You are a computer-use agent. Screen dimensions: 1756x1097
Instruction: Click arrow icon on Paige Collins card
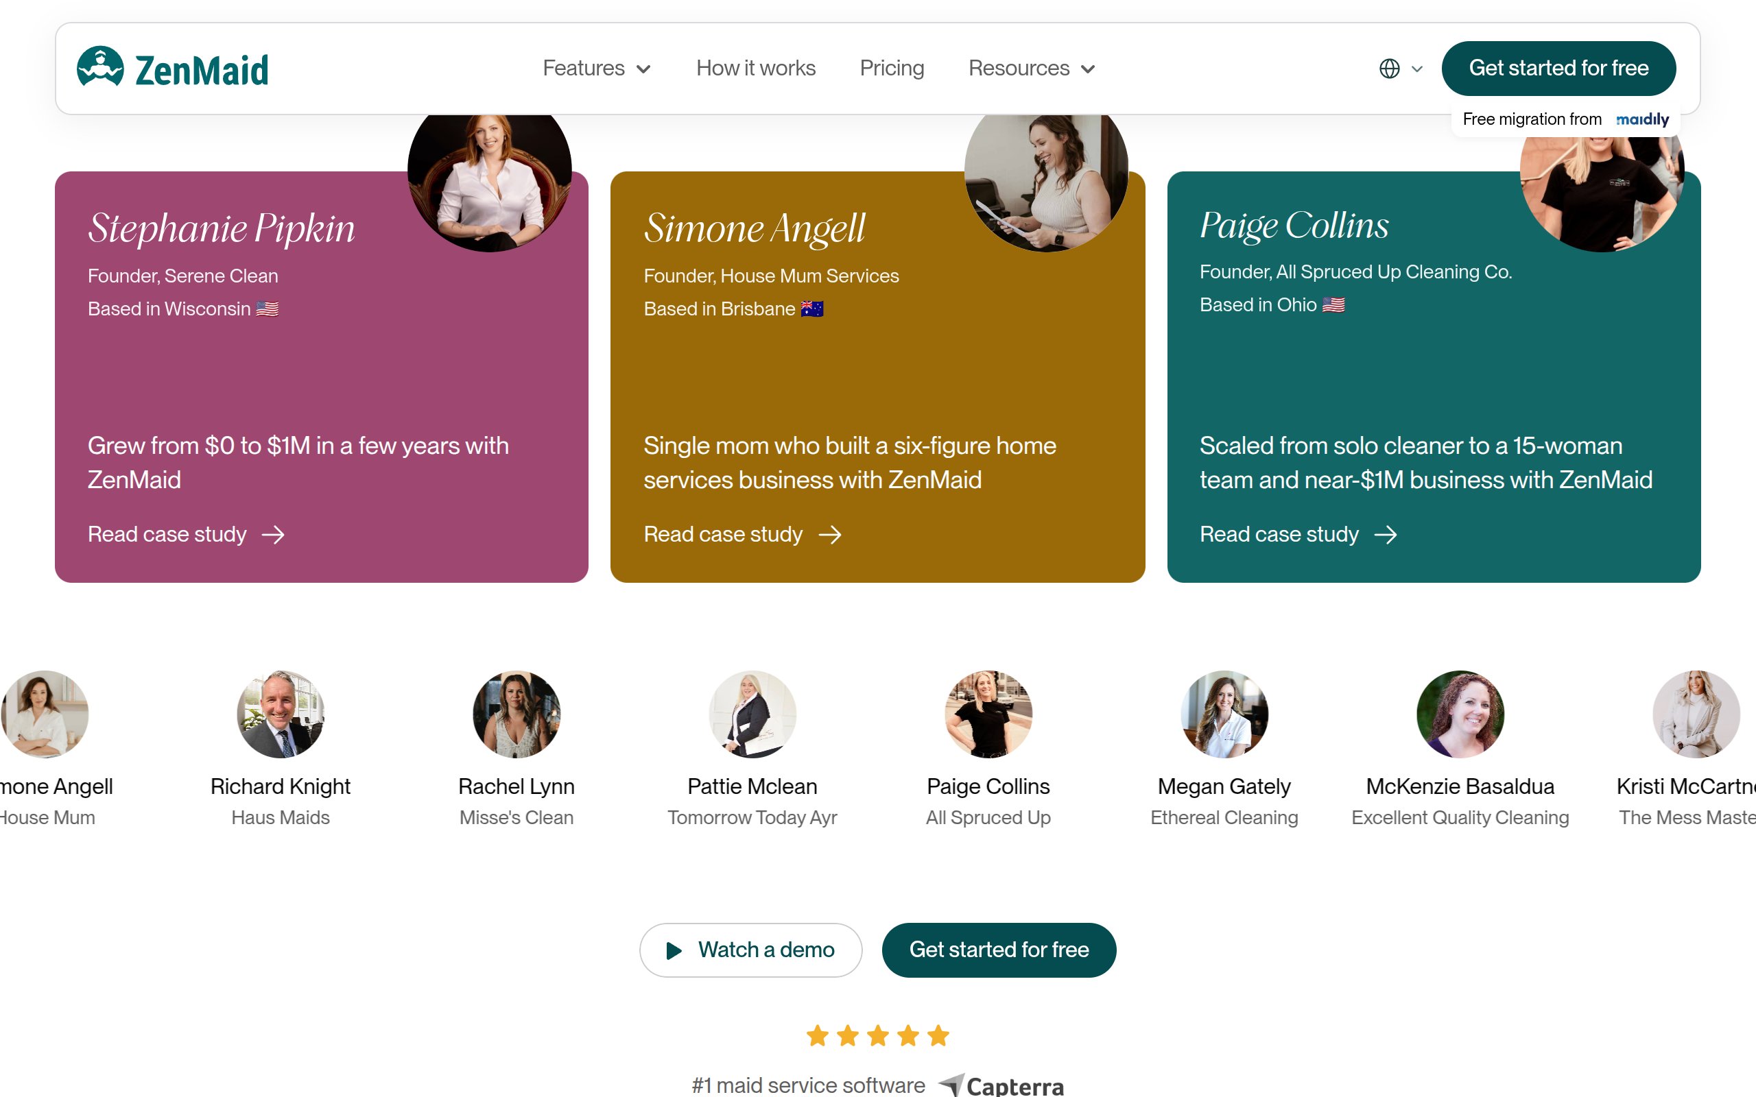(x=1386, y=535)
